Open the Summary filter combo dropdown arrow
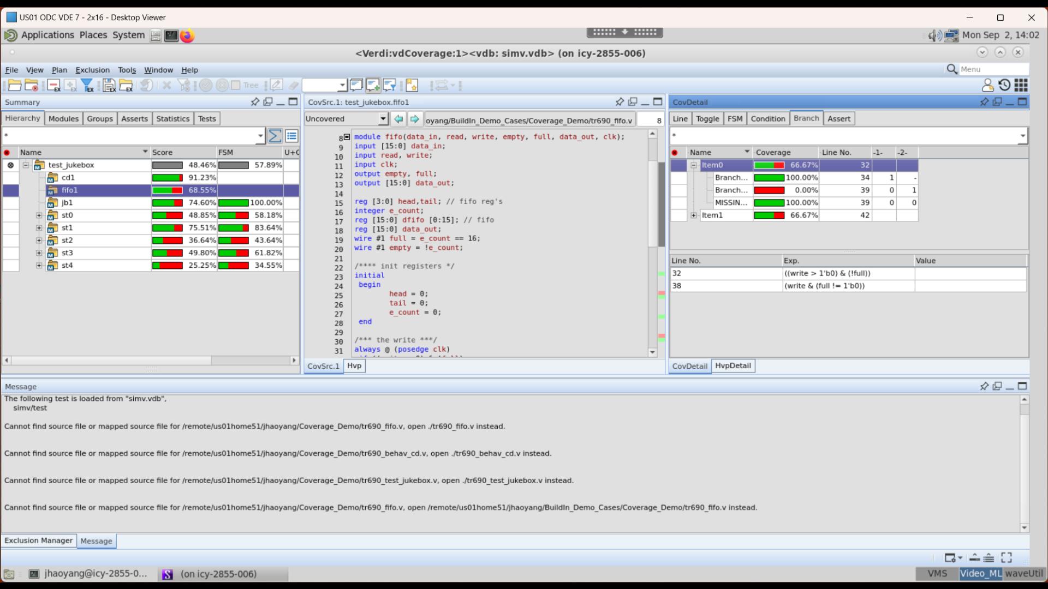 pyautogui.click(x=260, y=136)
